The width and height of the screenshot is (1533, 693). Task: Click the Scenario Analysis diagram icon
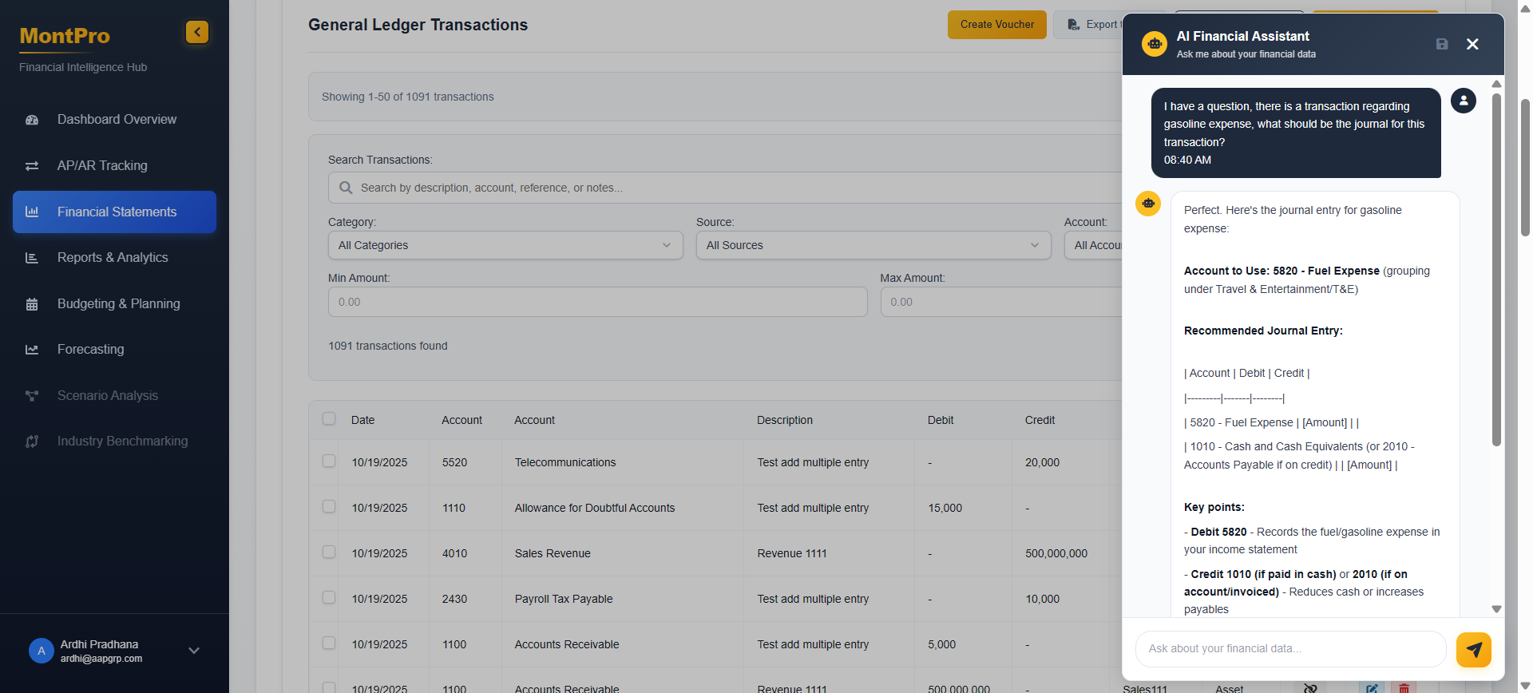tap(32, 396)
